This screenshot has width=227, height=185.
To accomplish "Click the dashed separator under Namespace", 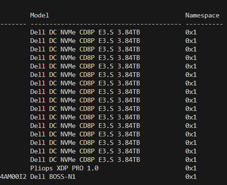I will pyautogui.click(x=204, y=24).
